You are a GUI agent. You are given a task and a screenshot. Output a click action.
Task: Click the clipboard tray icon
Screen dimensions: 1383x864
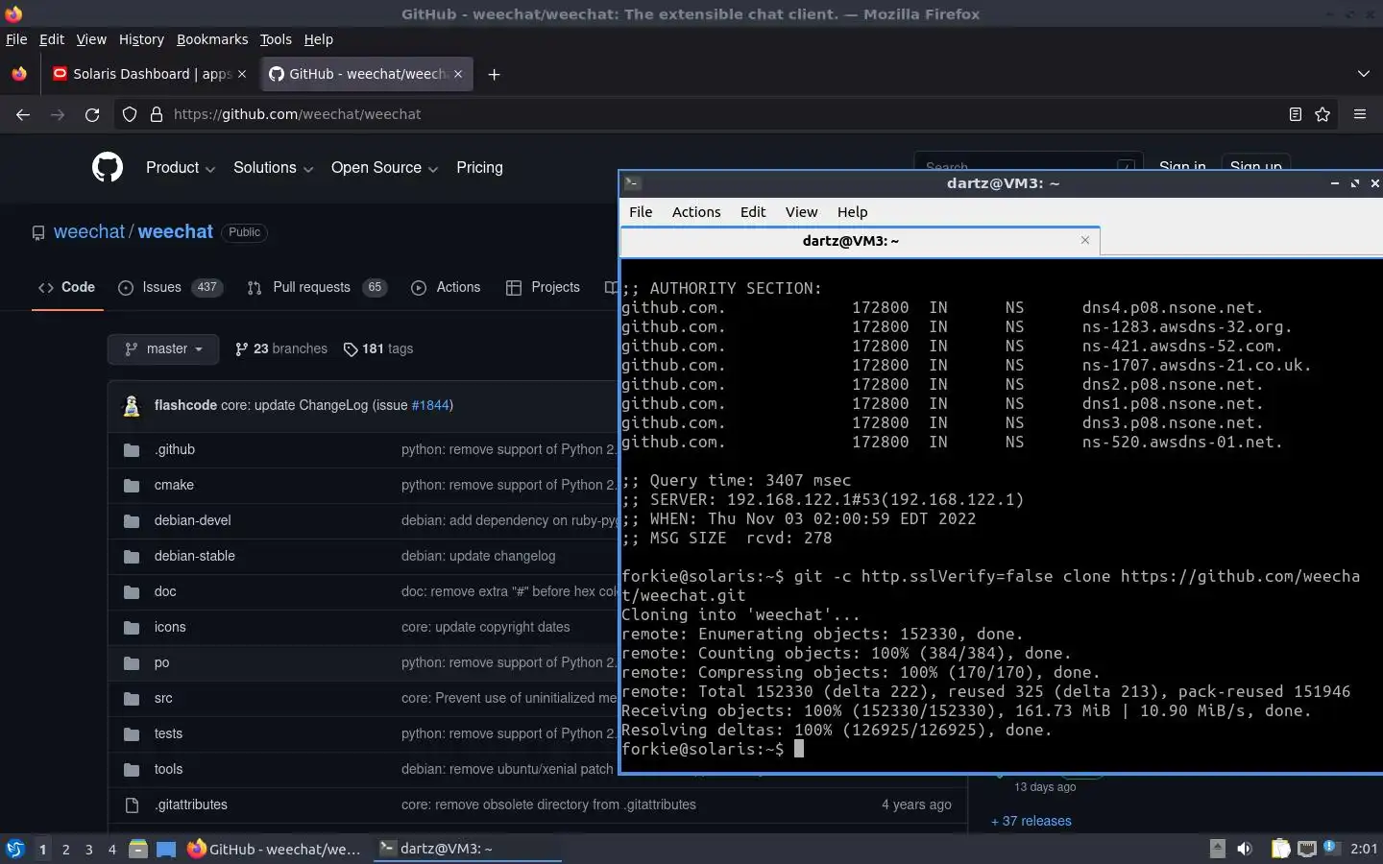point(1280,849)
